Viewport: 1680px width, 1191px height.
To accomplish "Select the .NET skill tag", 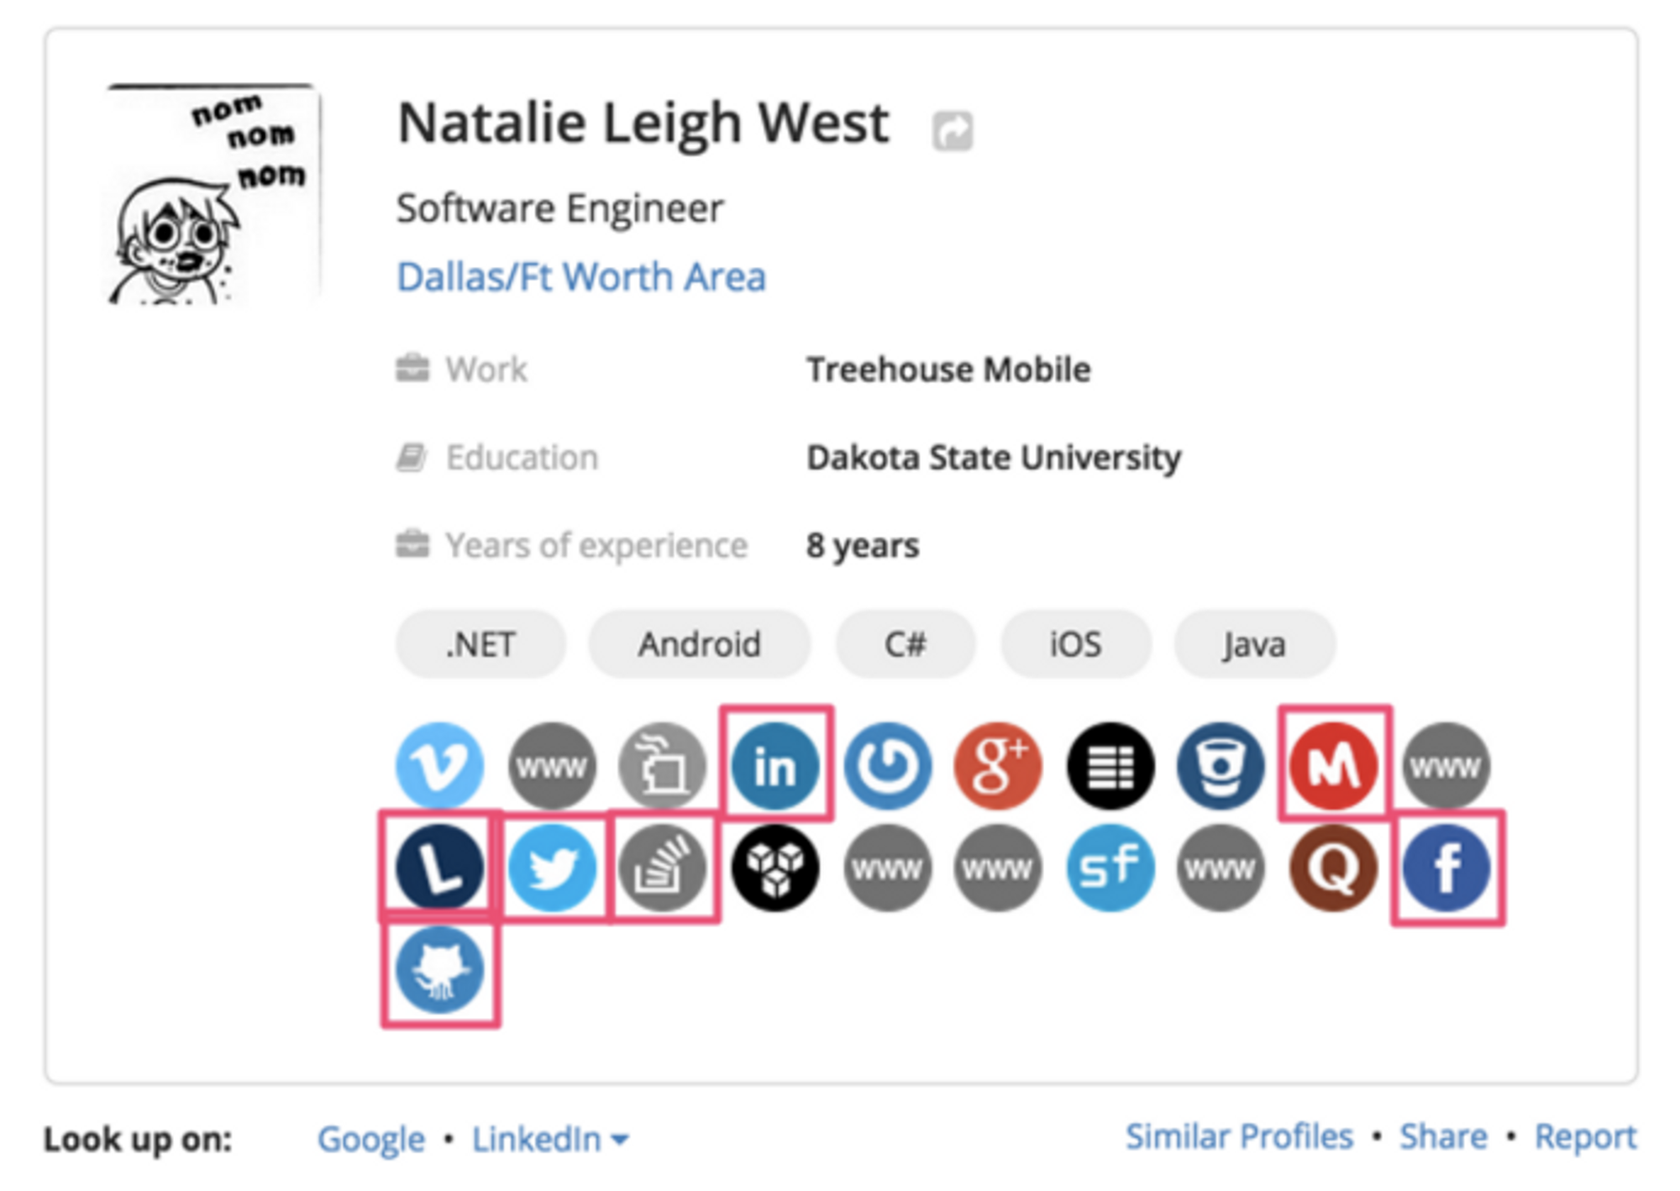I will click(480, 645).
